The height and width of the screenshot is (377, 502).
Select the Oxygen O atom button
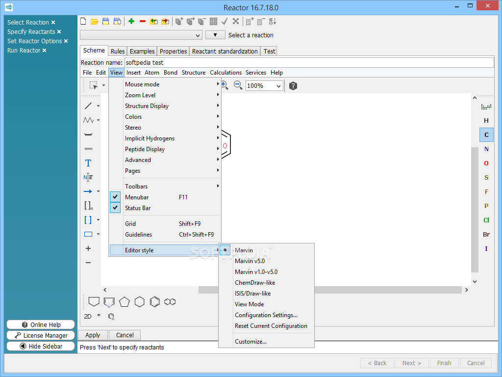(x=486, y=163)
